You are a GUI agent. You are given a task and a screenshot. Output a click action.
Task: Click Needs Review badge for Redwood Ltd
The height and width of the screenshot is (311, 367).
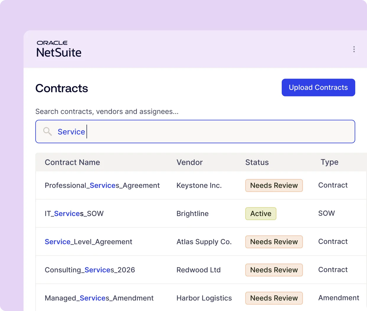point(274,270)
